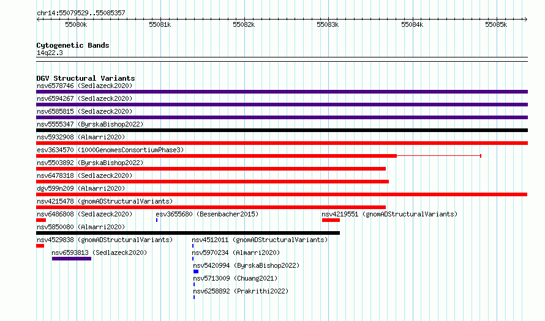The image size is (545, 321).
Task: Click the red bar under nsv5932908
Action: coord(282,143)
